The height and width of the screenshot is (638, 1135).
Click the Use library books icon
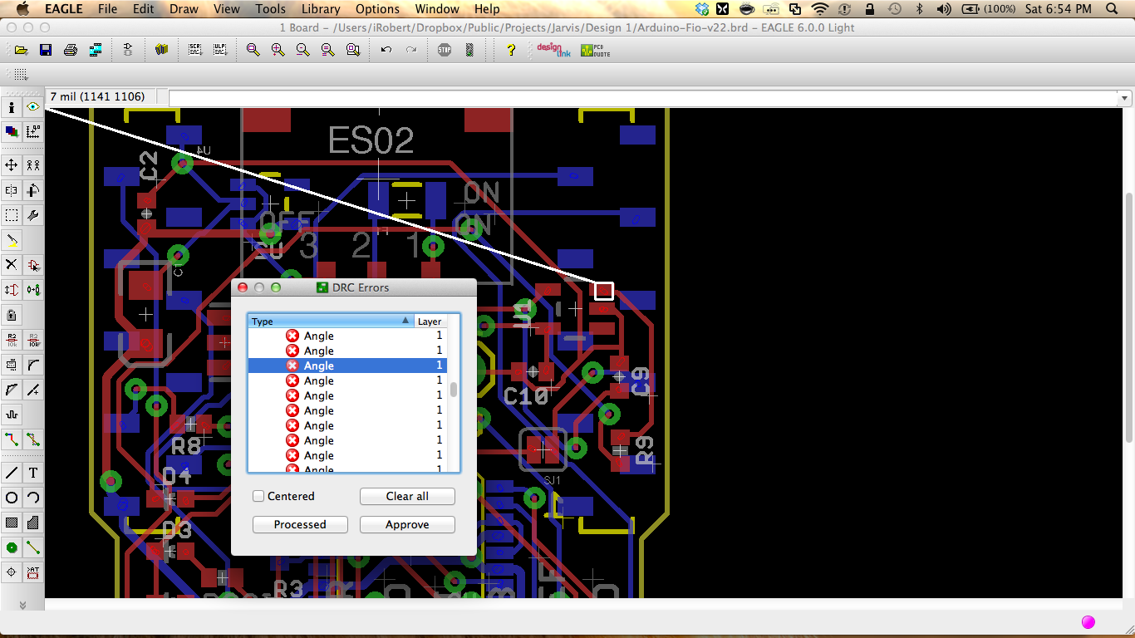[161, 50]
